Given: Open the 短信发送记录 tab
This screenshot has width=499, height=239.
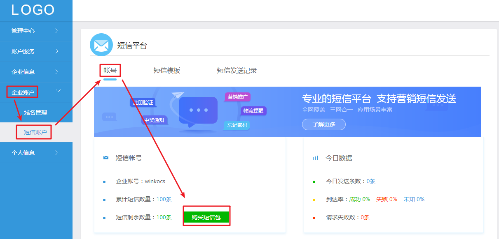Looking at the screenshot, I should [237, 71].
